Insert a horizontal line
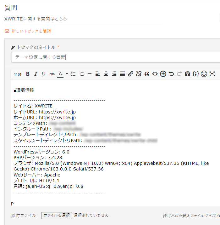This screenshot has height=225, width=220. tap(90, 74)
